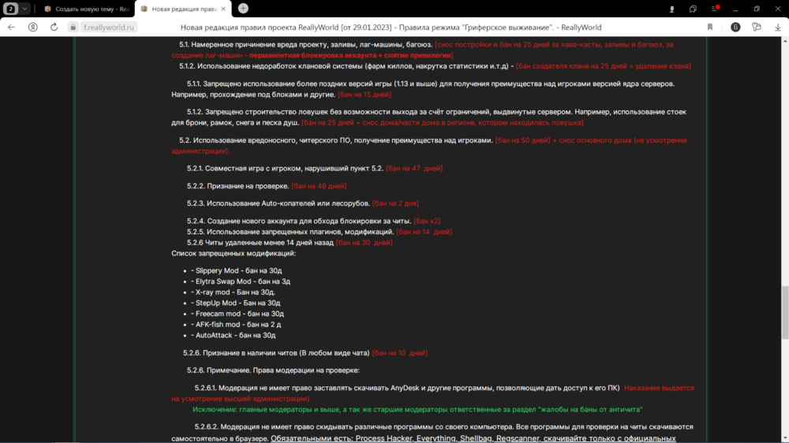Open the tab collections icon in title bar
789x443 pixels.
tap(693, 9)
